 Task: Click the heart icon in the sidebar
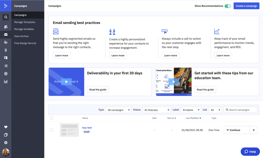(x=6, y=127)
